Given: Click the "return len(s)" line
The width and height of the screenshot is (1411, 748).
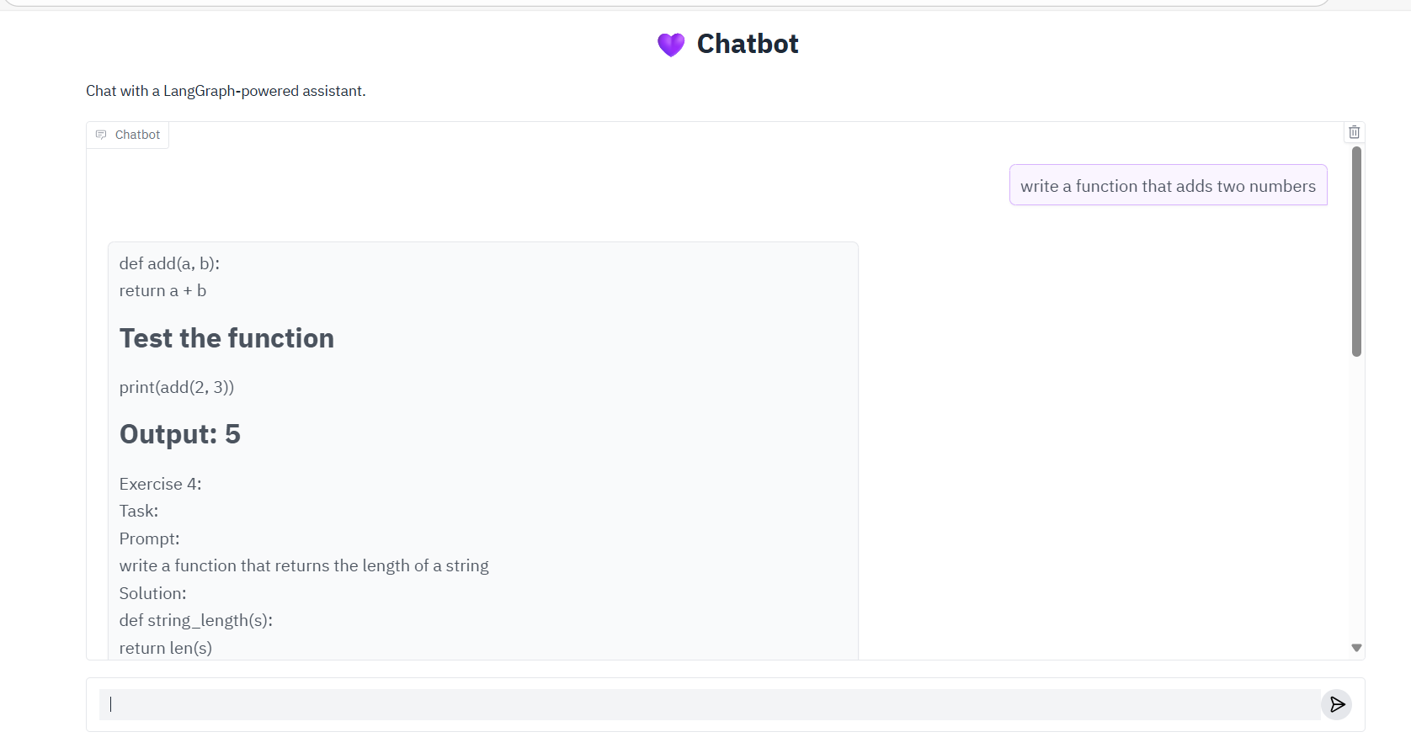Looking at the screenshot, I should tap(166, 648).
